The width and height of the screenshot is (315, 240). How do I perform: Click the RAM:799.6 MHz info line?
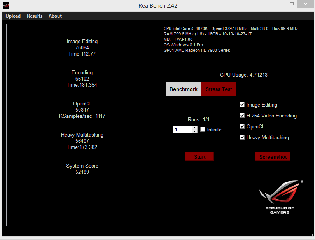208,34
